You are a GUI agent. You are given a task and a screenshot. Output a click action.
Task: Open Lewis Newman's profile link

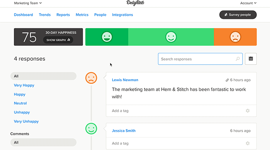[125, 80]
